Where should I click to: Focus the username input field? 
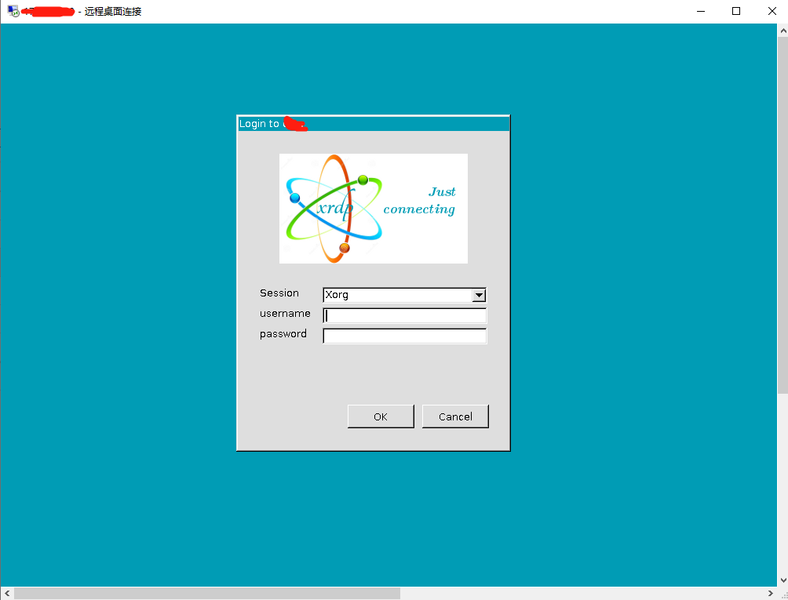click(x=404, y=315)
